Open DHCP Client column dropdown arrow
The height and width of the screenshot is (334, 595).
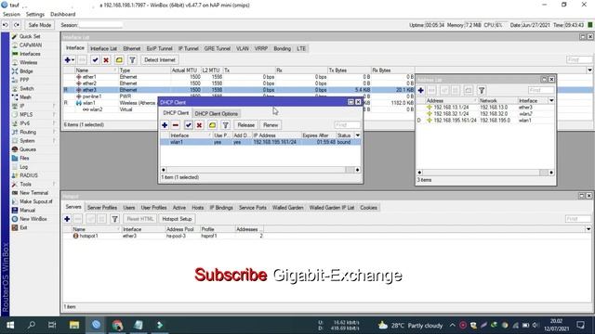pos(357,135)
